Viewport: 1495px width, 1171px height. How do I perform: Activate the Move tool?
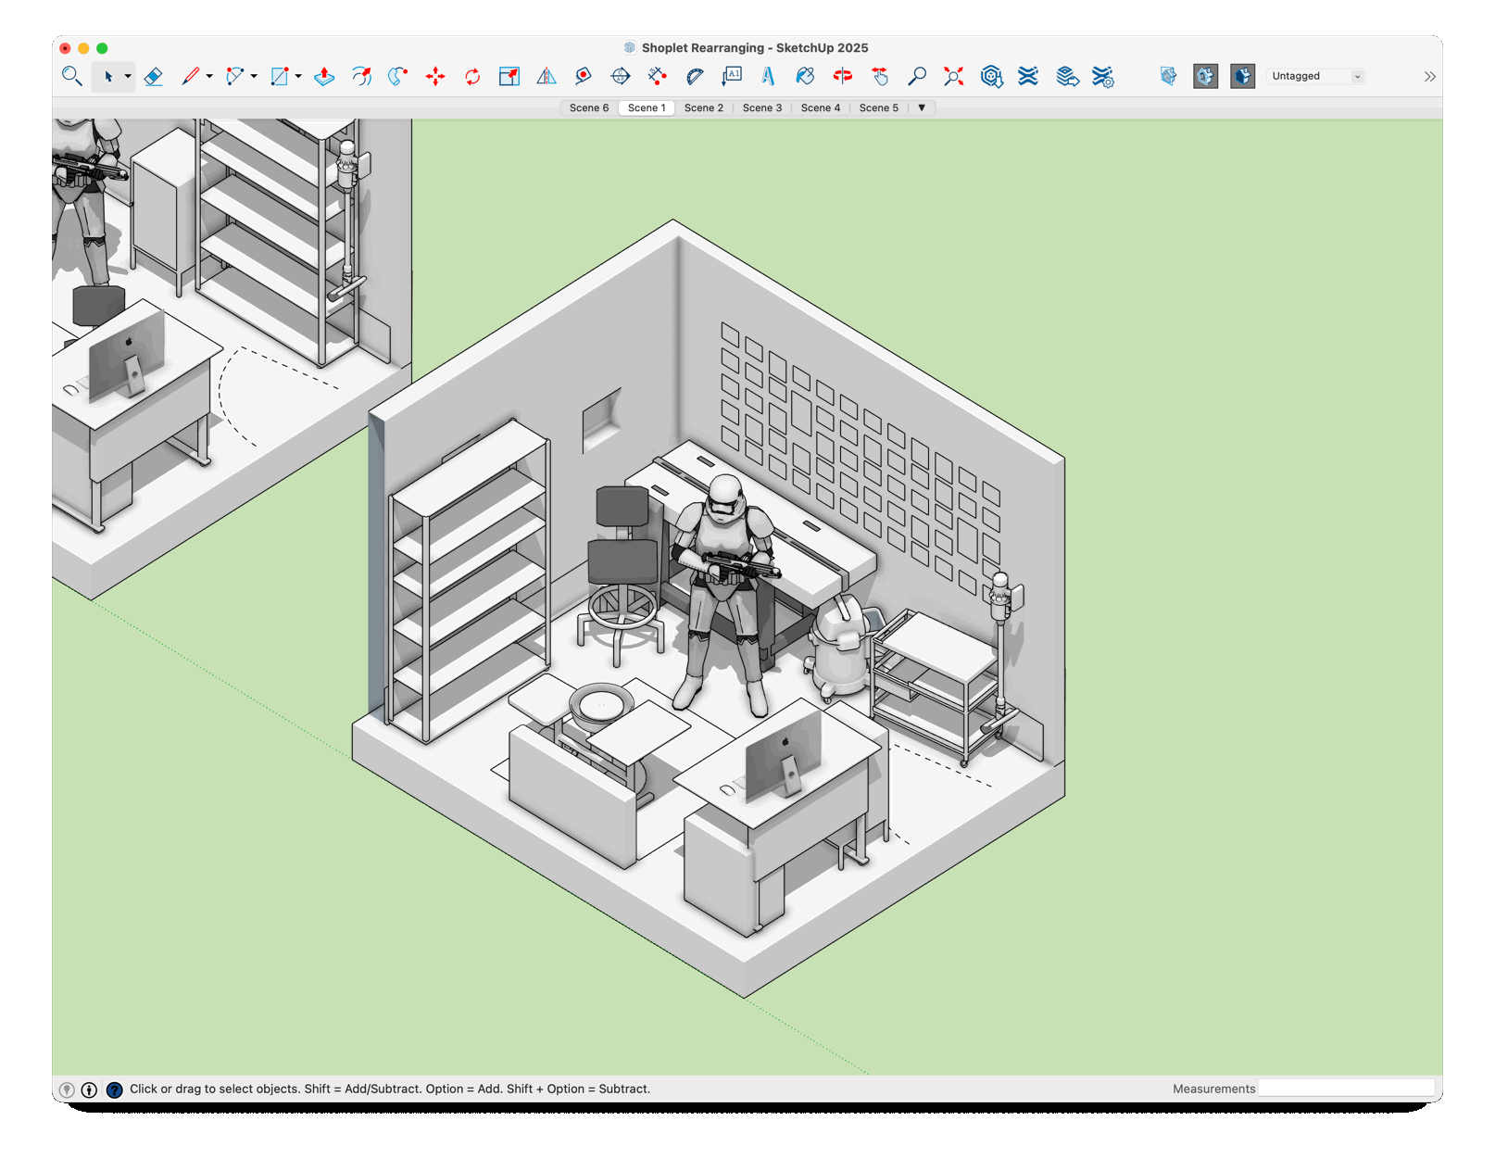[435, 76]
